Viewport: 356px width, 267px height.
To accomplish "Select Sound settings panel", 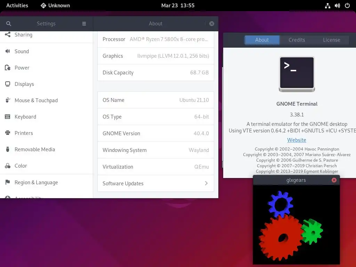I will click(x=46, y=51).
